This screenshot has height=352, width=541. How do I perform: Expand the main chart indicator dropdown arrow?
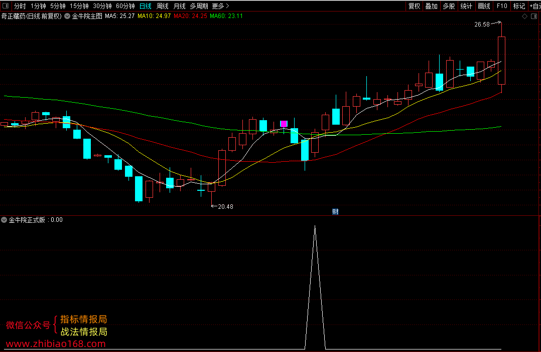pyautogui.click(x=67, y=16)
